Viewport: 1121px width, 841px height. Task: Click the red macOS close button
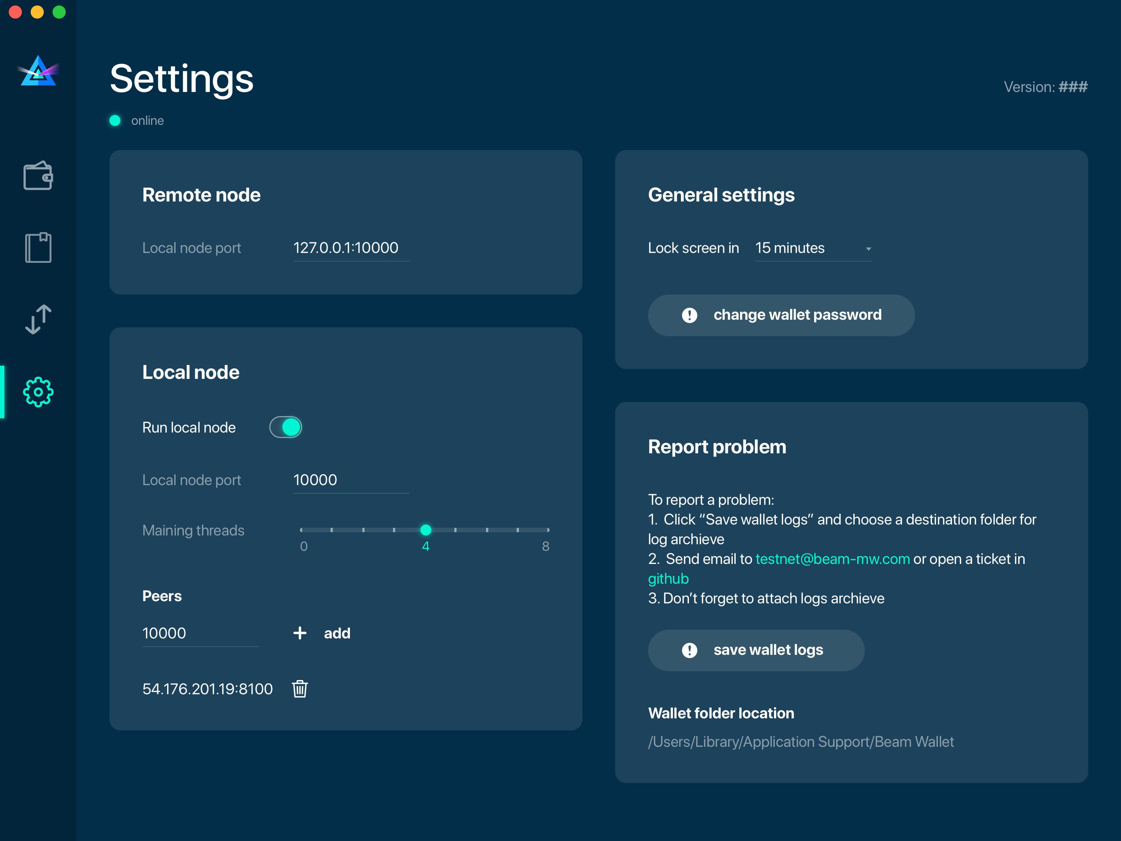[x=15, y=12]
